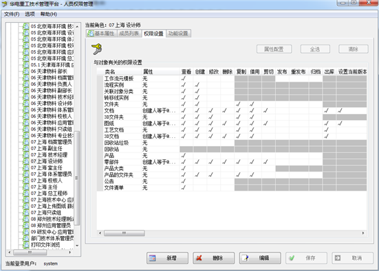Click the pencil document icon on 编辑 button
This screenshot has height=271, width=379.
point(246,258)
